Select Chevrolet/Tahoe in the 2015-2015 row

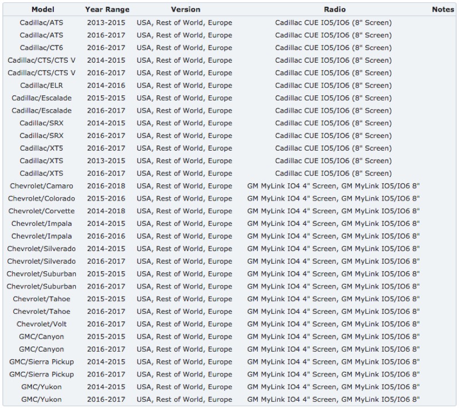(41, 299)
